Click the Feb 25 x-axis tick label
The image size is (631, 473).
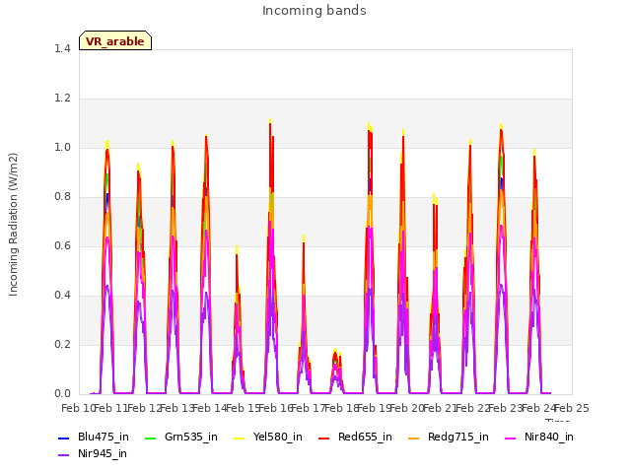coord(572,408)
